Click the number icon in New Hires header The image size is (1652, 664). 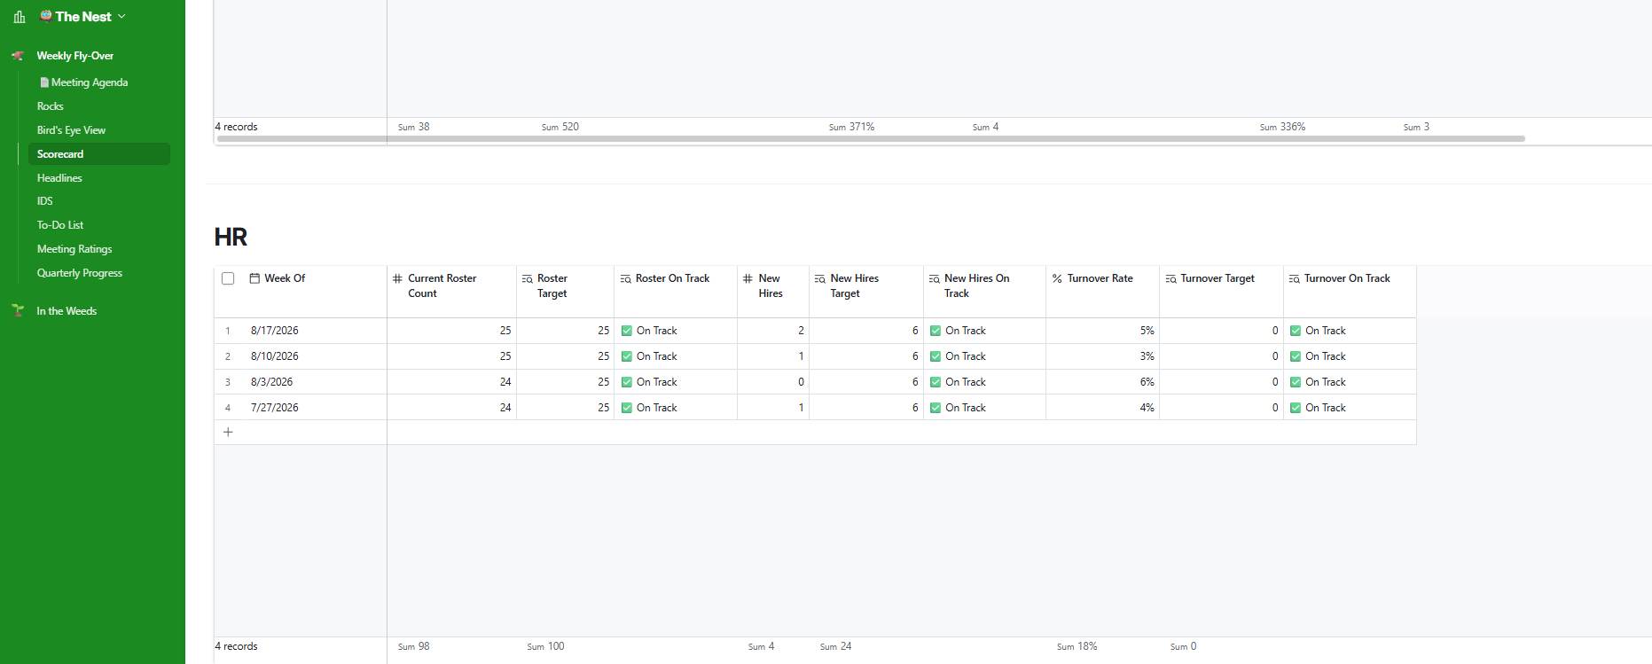748,278
